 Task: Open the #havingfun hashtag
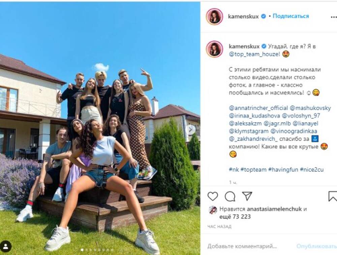click(283, 170)
